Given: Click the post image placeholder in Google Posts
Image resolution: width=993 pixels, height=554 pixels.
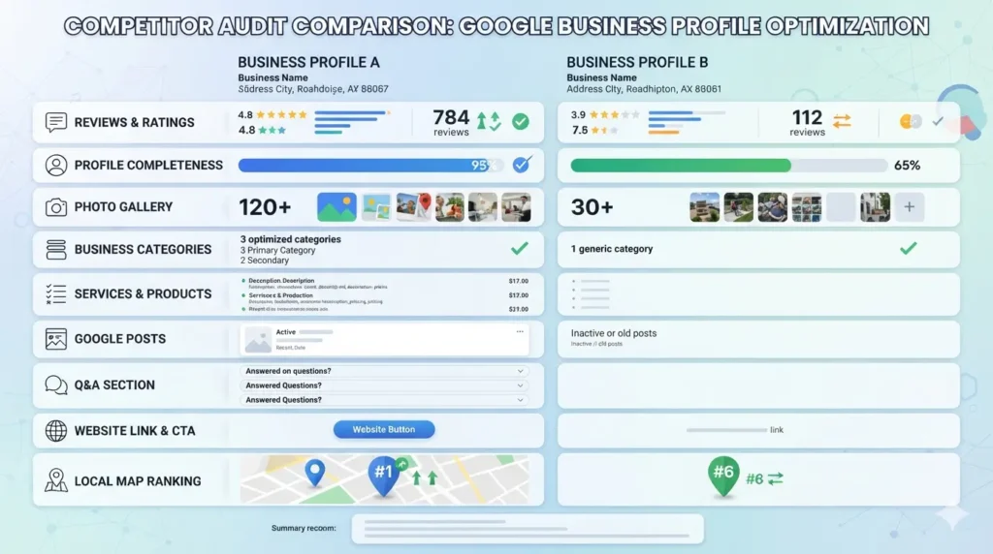Looking at the screenshot, I should coord(258,340).
